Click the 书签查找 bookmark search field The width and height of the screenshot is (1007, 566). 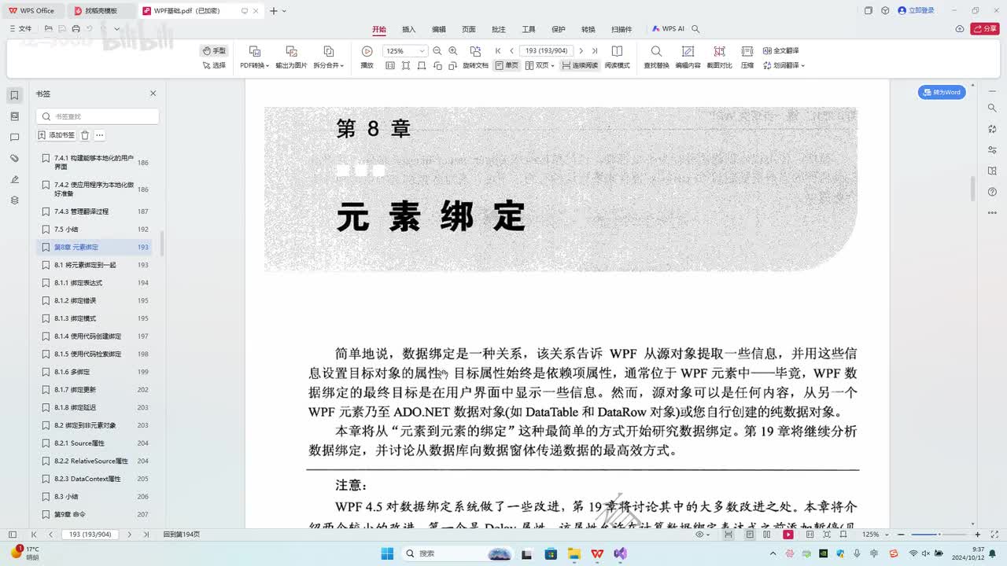98,116
